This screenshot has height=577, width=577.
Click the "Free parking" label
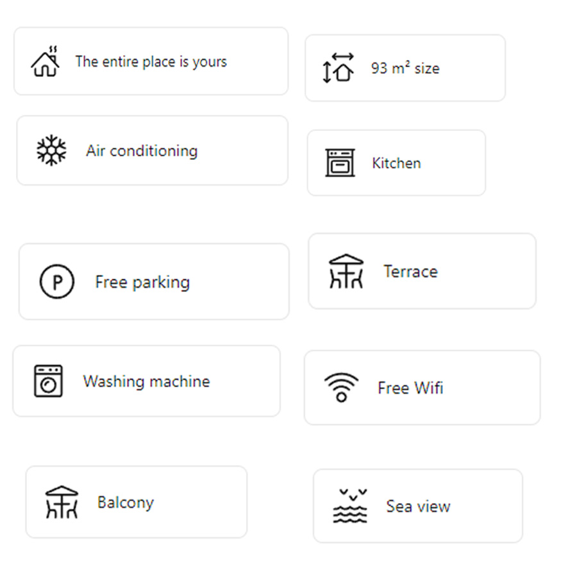[x=142, y=282]
